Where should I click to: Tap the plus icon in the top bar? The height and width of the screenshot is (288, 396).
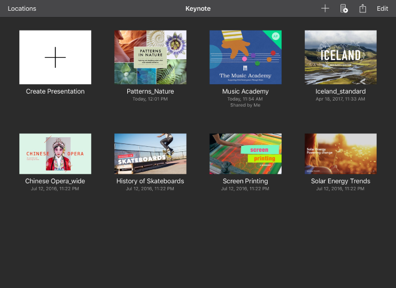point(325,8)
